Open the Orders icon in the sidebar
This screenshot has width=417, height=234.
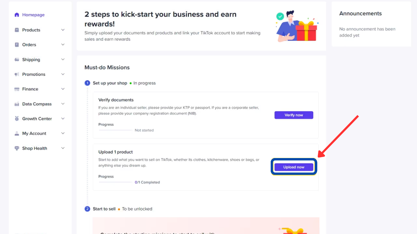tap(17, 44)
